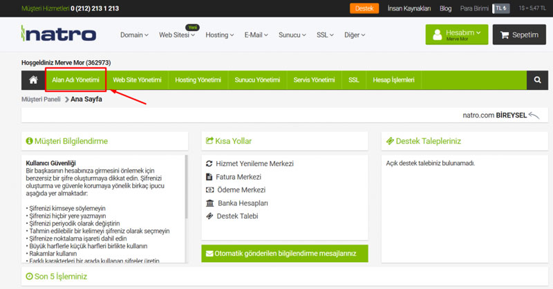
Task: Expand the Domain dropdown menu
Action: (134, 35)
